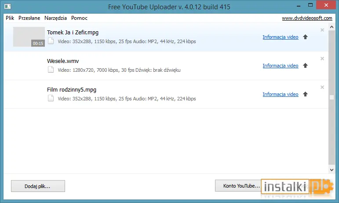Click file icon beside Wesele.wmv details

(x=51, y=70)
